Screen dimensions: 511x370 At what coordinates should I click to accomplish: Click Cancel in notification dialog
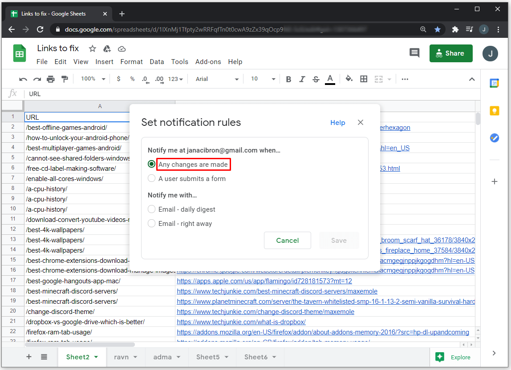pos(287,241)
